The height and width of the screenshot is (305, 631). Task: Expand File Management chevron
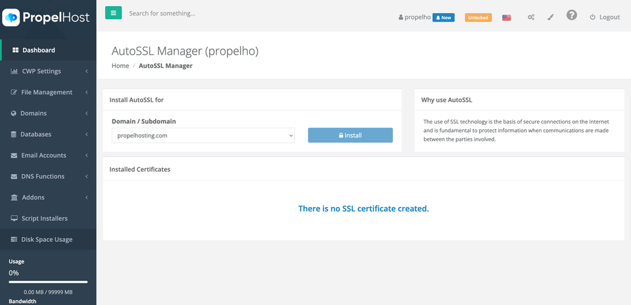point(87,92)
